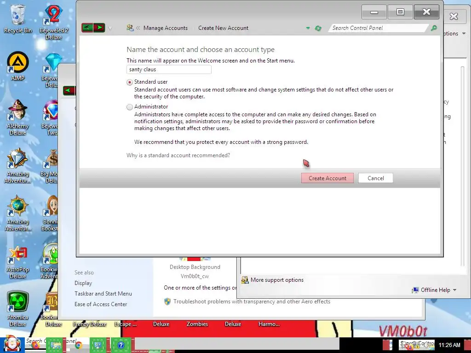The width and height of the screenshot is (471, 353).
Task: Click the Create Account button
Action: tap(327, 178)
